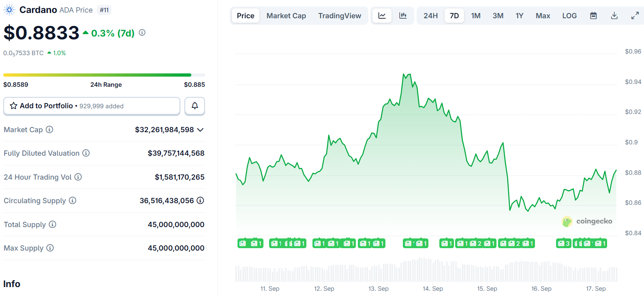Click the 0.3% (7d) change value
This screenshot has height=296, width=644.
click(x=113, y=33)
